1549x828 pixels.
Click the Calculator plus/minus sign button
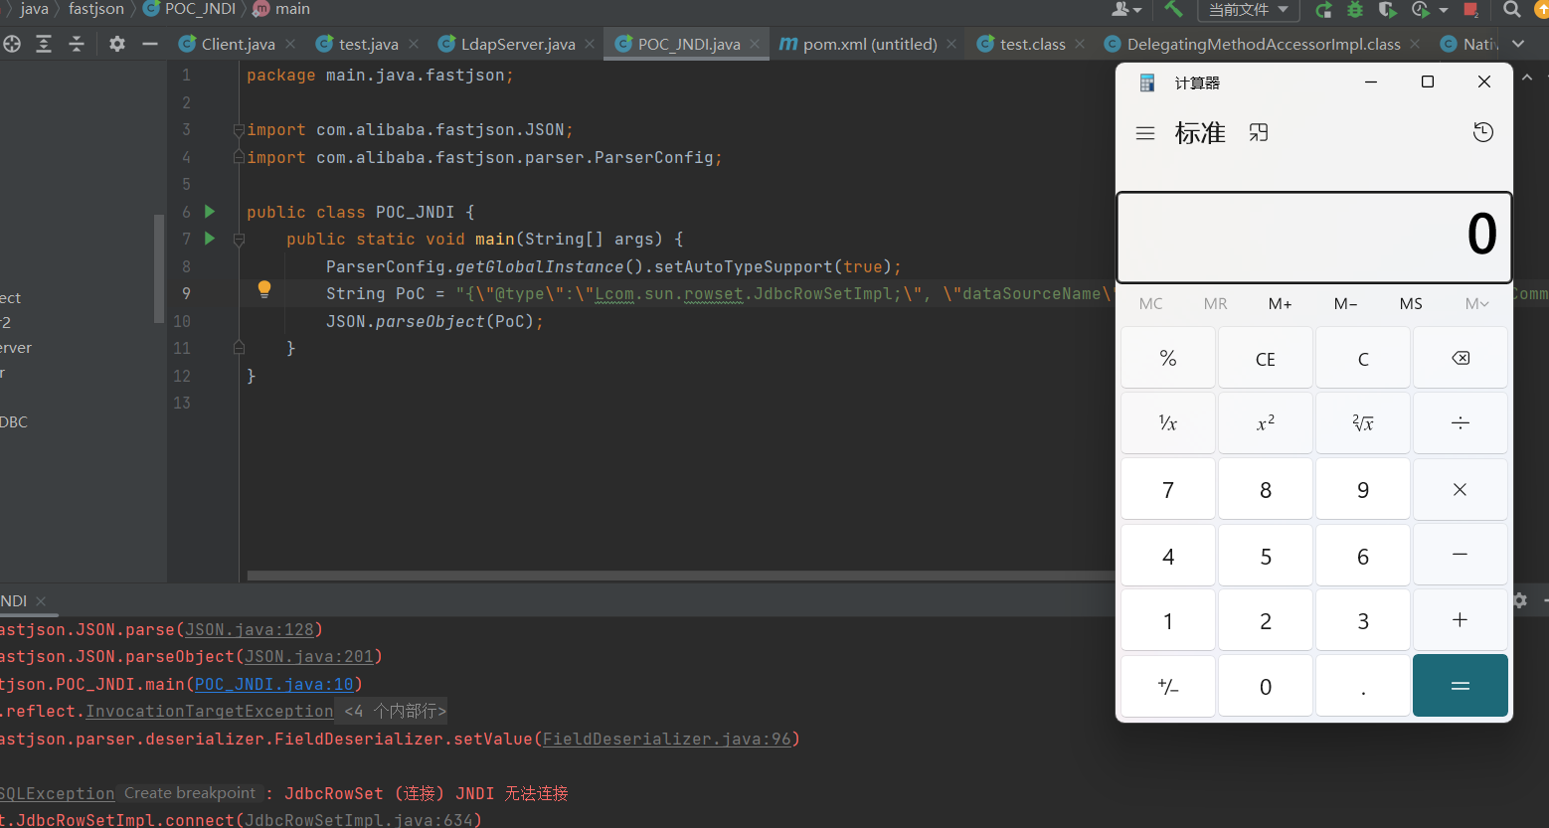[1168, 686]
